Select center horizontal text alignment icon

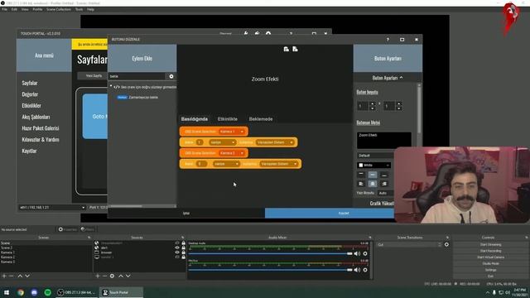(373, 184)
